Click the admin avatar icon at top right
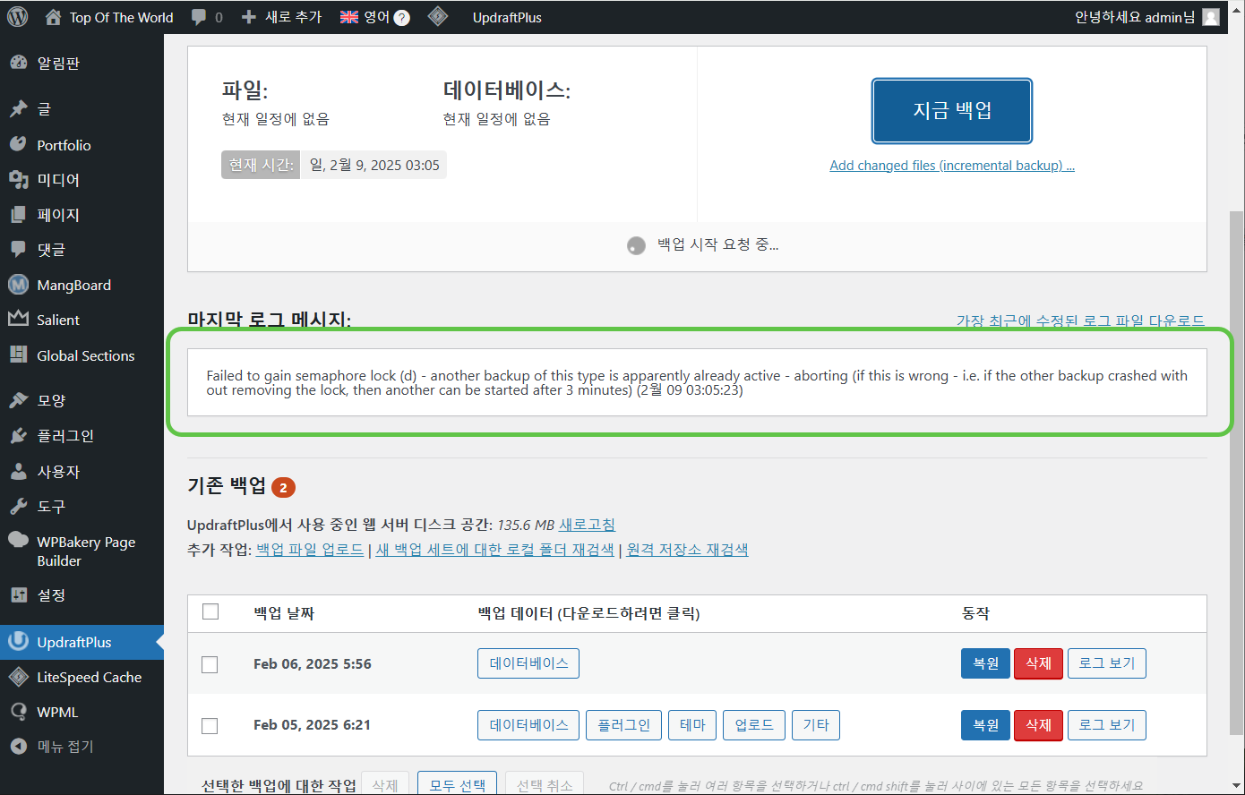 [x=1211, y=17]
